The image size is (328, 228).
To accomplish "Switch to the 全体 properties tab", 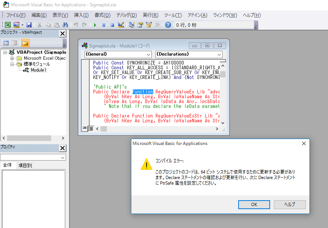I will tap(7, 165).
